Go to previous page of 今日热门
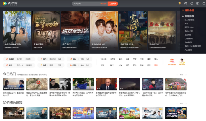 [177, 75]
